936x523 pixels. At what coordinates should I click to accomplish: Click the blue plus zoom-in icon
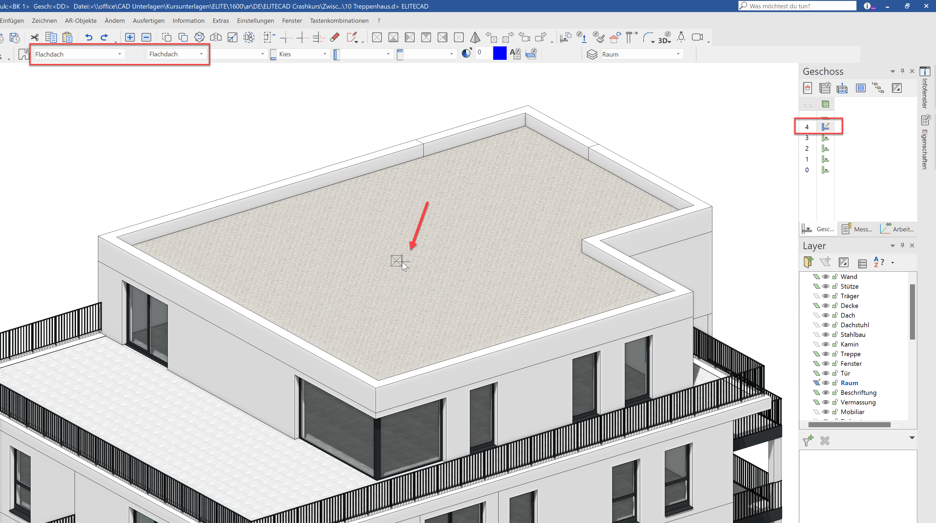(130, 37)
